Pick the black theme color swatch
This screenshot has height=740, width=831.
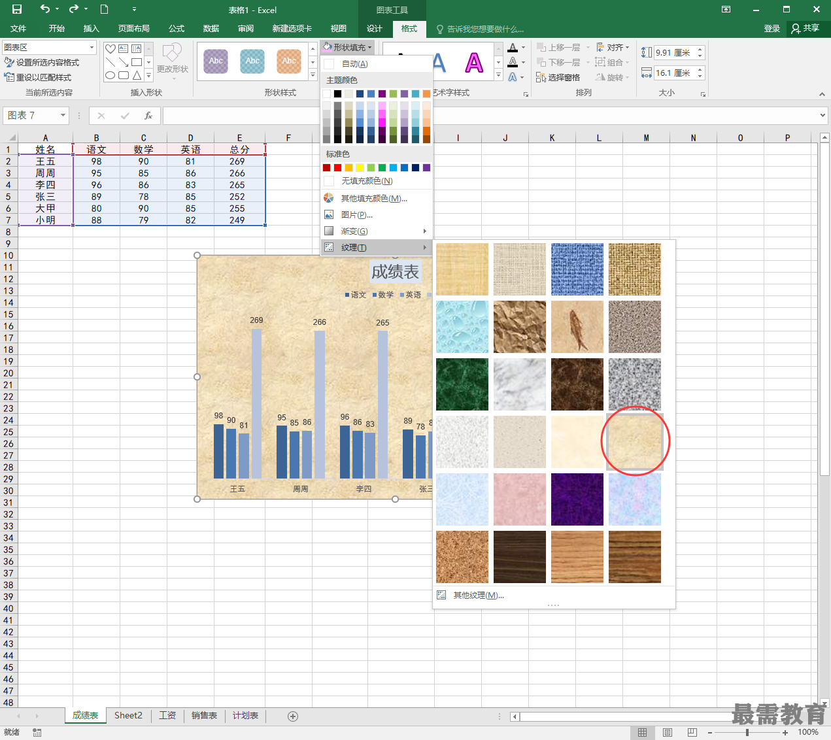(x=337, y=93)
